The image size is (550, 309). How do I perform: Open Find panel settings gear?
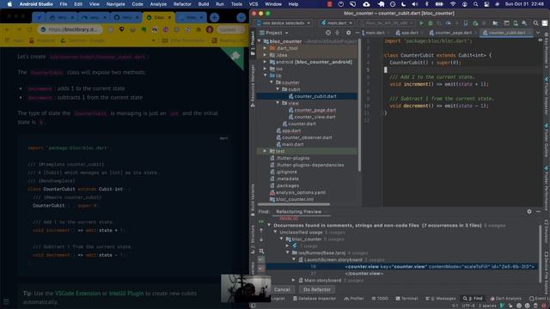pos(529,212)
